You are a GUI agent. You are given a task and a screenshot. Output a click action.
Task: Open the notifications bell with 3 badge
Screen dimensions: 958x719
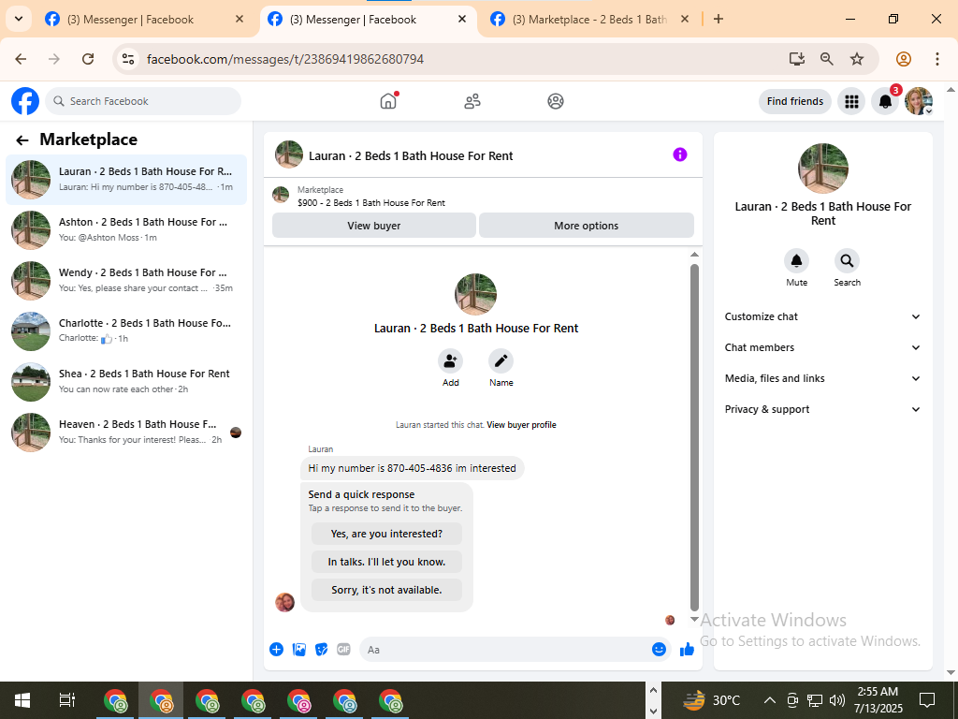pos(885,101)
